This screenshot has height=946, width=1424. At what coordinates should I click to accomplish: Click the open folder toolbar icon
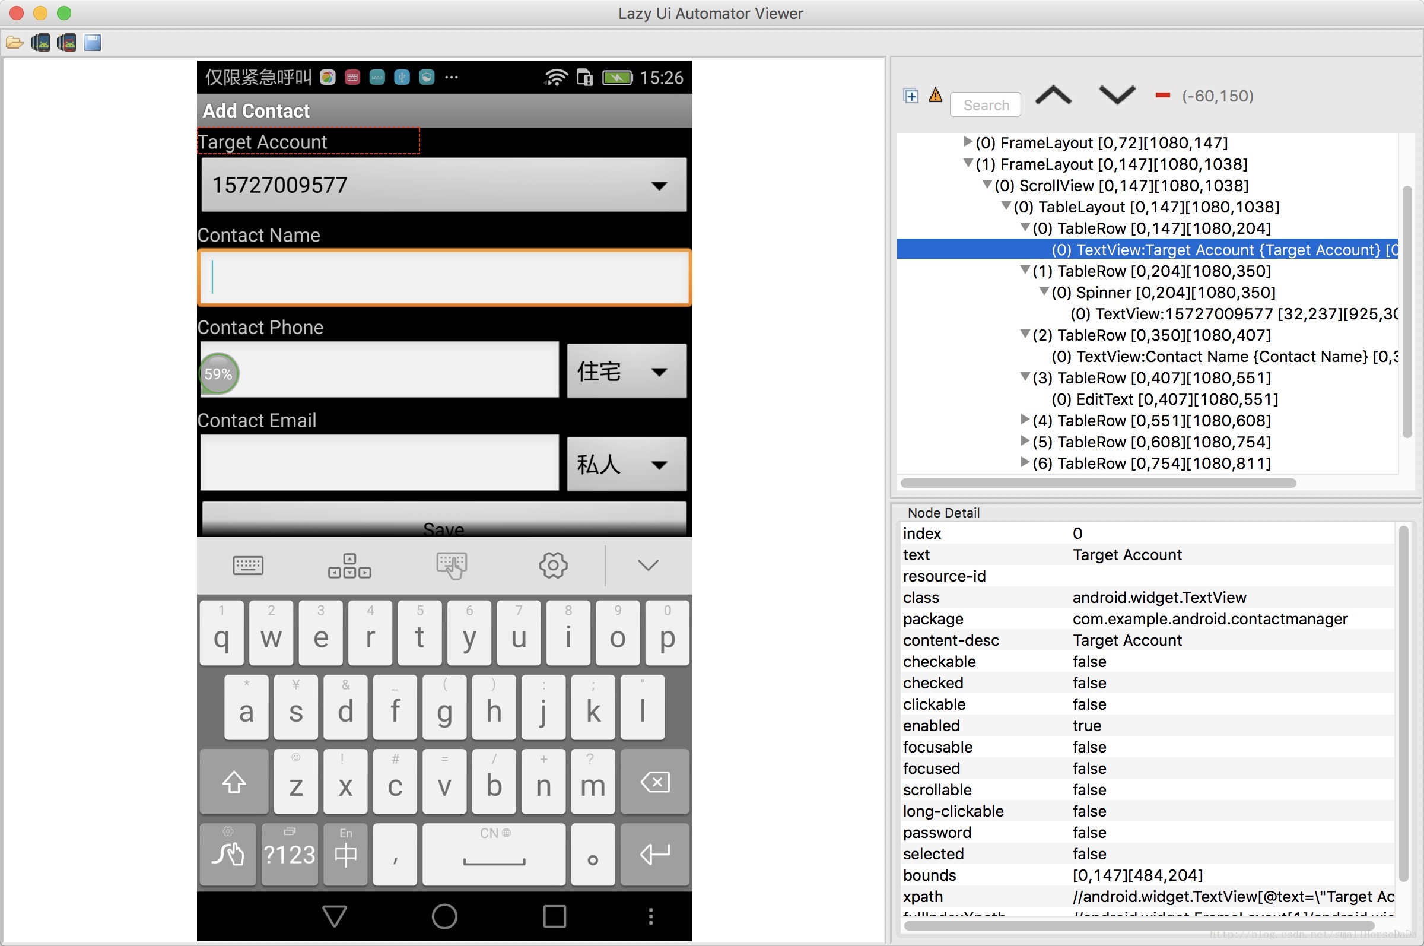pyautogui.click(x=14, y=43)
